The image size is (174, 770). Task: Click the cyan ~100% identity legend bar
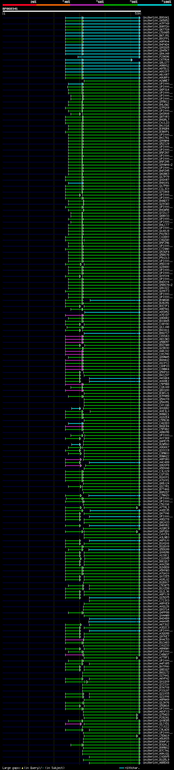click(154, 5)
